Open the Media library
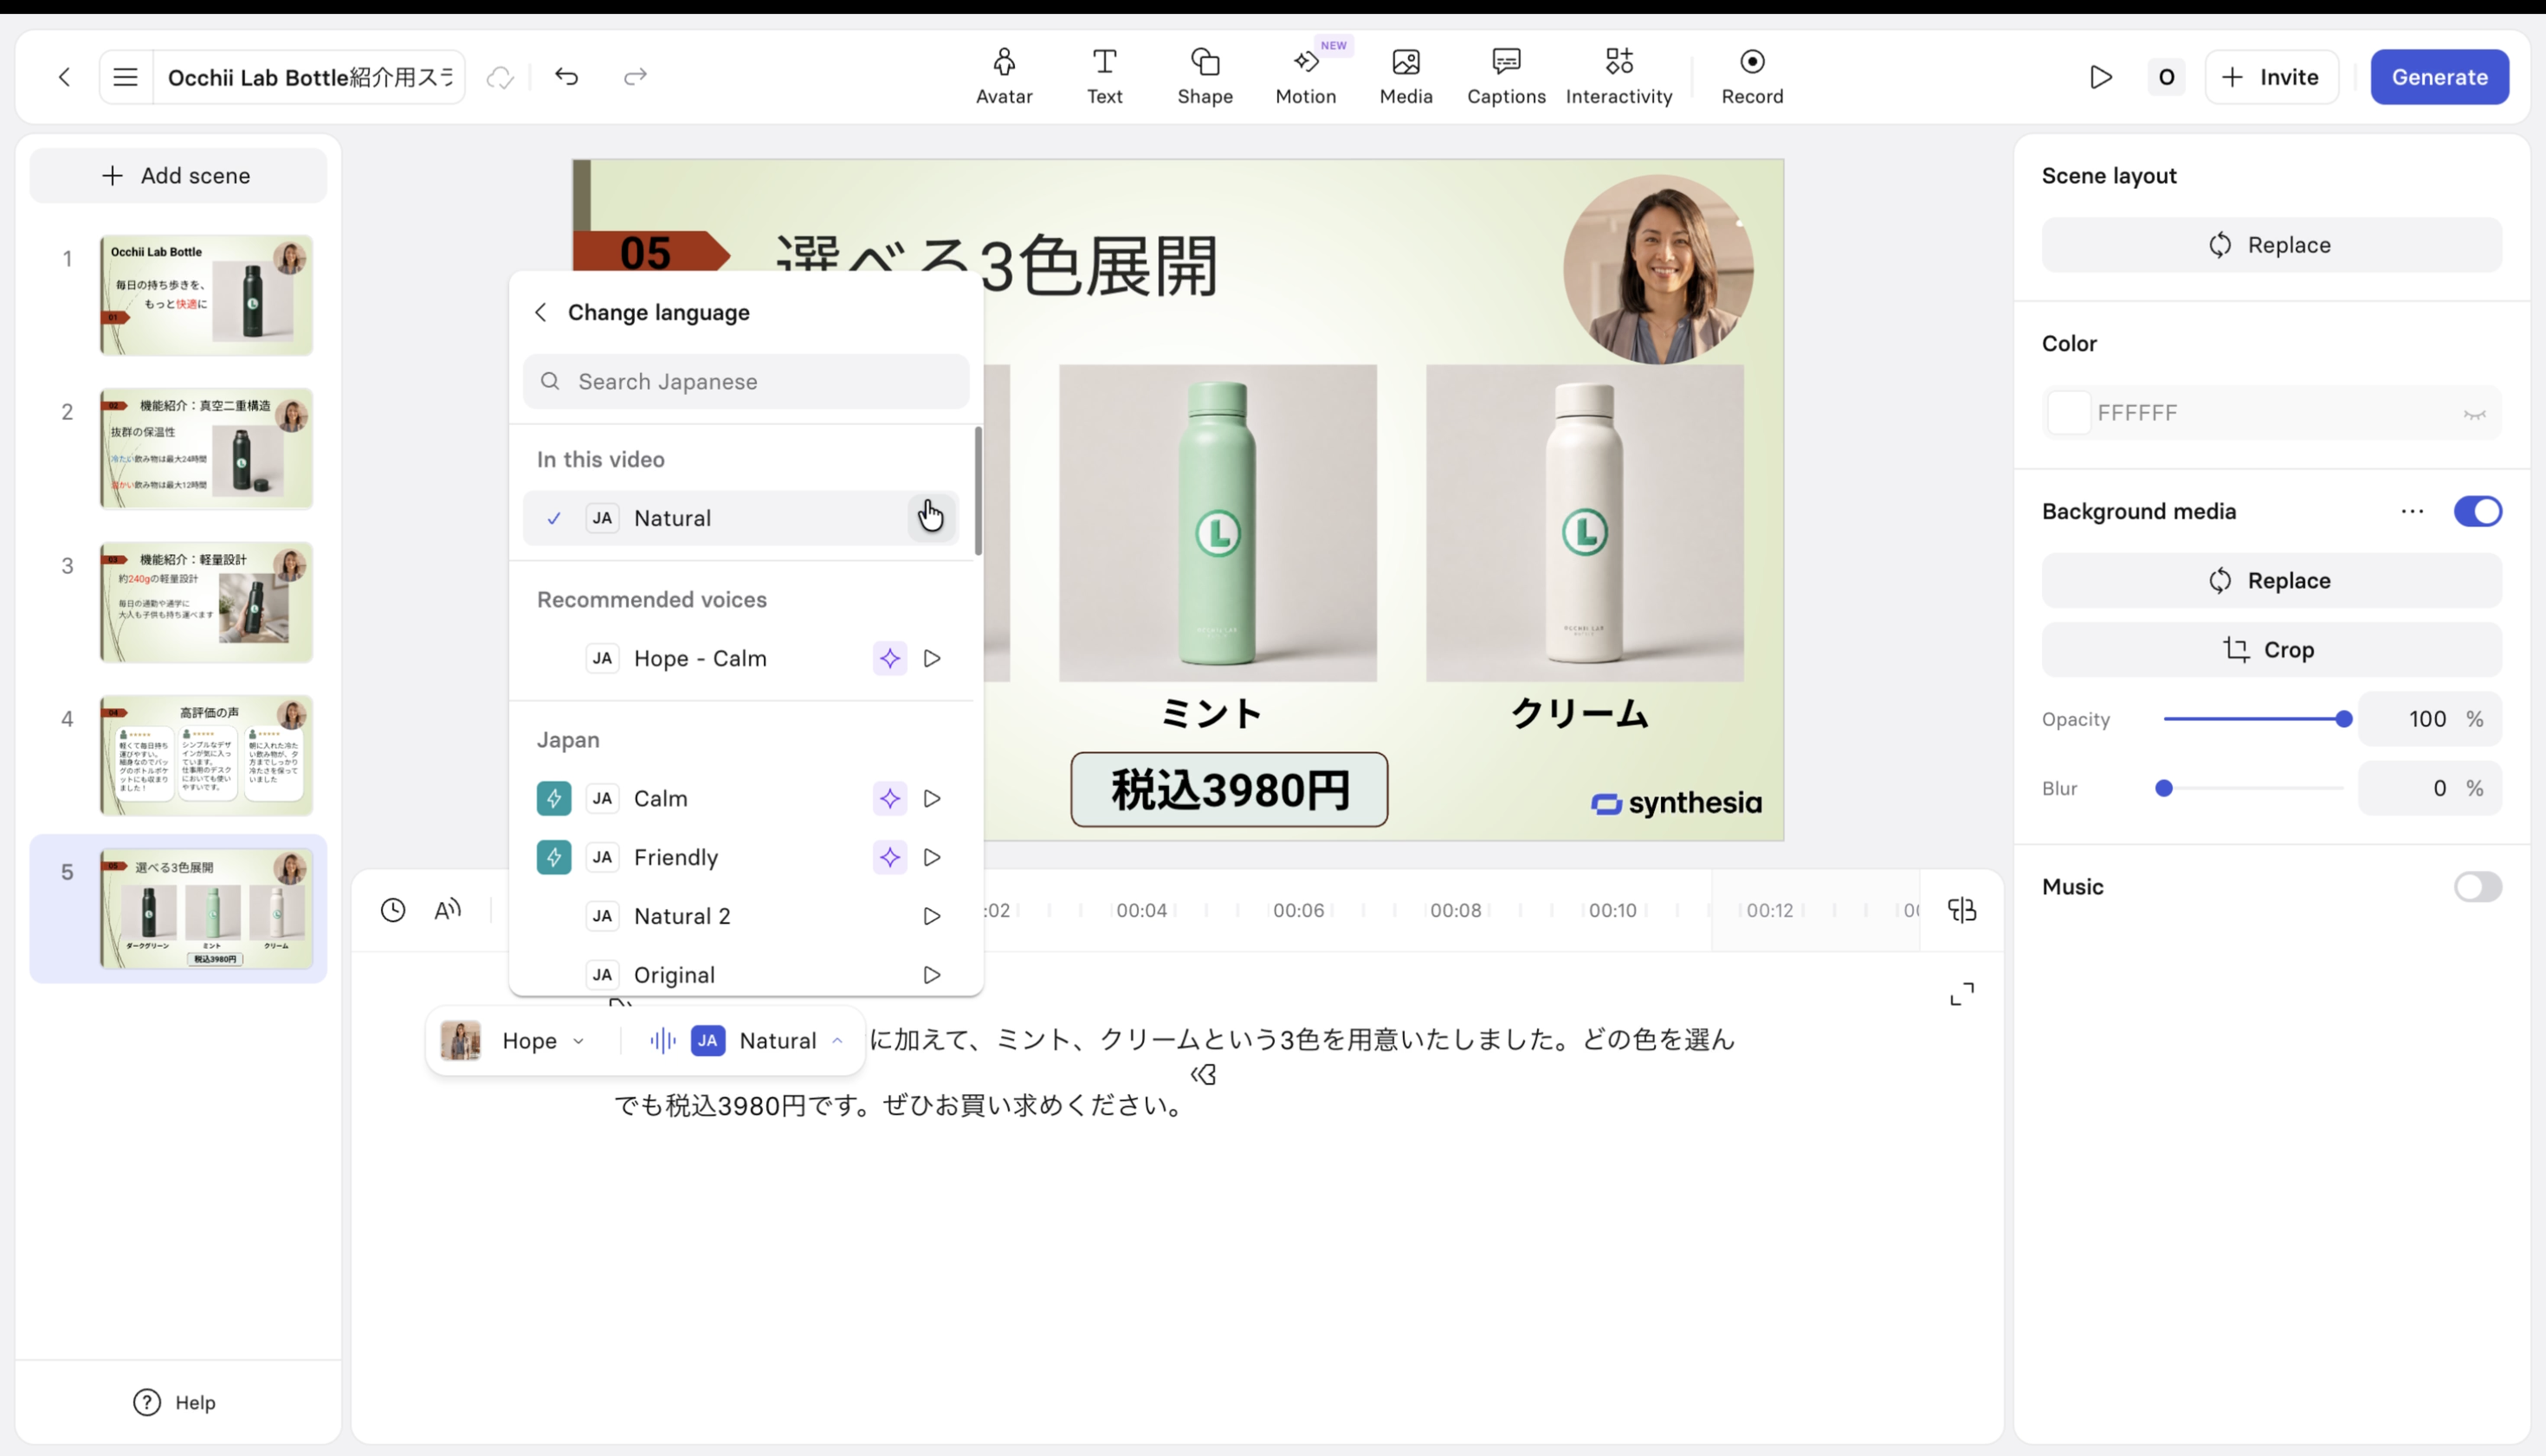The height and width of the screenshot is (1456, 2546). 1405,76
